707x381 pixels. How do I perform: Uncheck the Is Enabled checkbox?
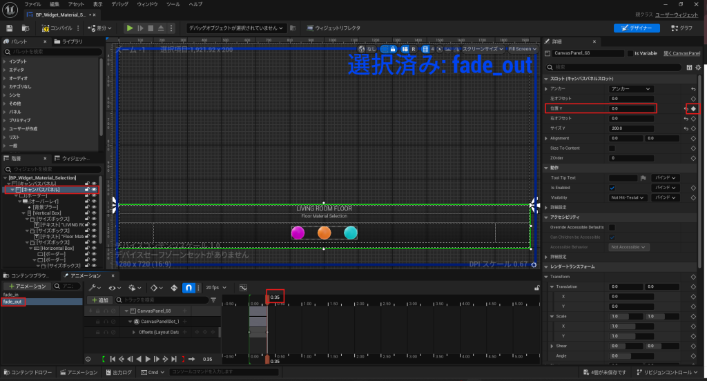(612, 188)
